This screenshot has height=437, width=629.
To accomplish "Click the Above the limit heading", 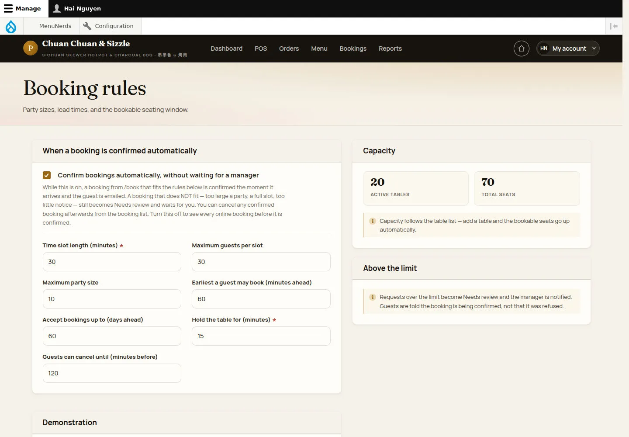I will pos(390,268).
